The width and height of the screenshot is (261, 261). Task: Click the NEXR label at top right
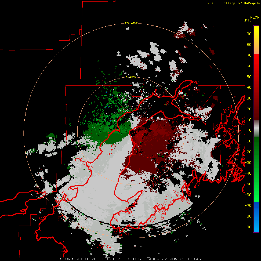point(255,17)
